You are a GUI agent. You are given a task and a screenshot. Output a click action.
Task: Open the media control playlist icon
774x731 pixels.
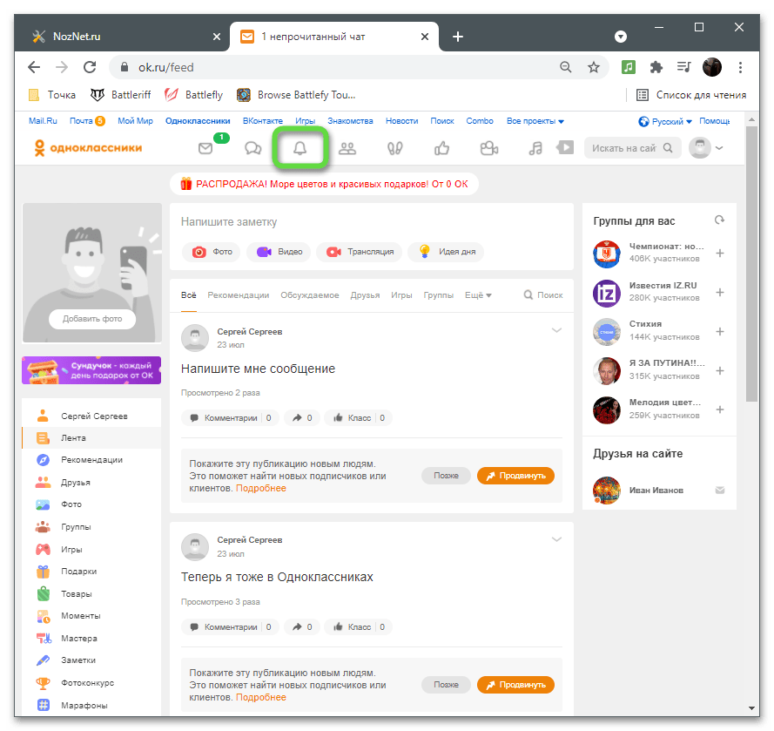tap(683, 67)
